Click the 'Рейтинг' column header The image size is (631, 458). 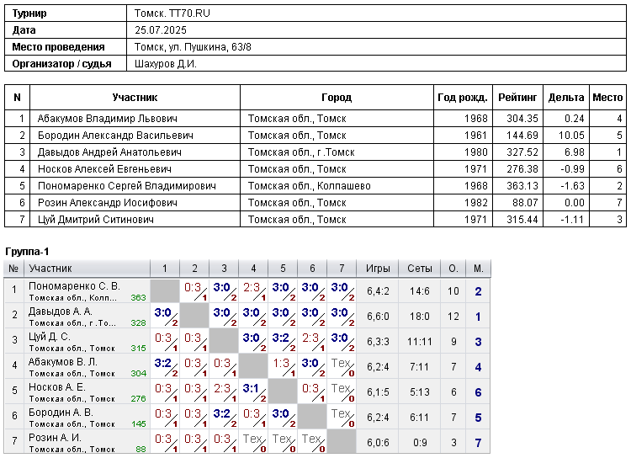tap(517, 98)
